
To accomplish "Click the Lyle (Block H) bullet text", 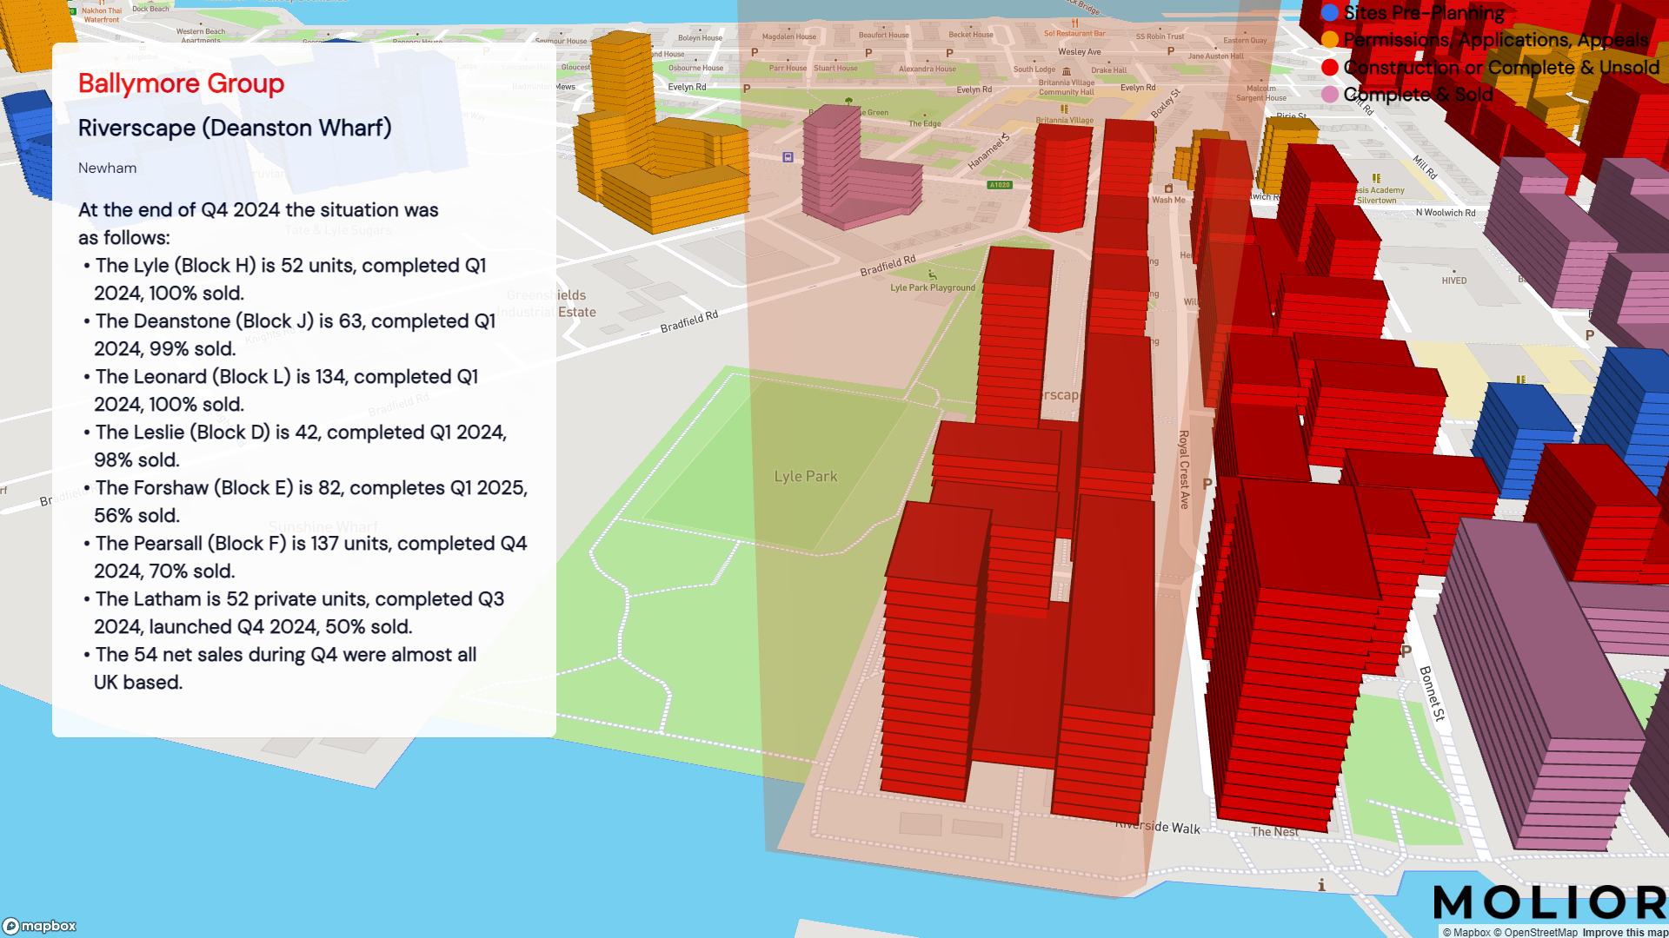I will point(290,279).
